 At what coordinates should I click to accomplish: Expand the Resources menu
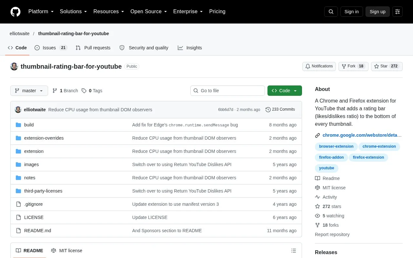click(109, 12)
